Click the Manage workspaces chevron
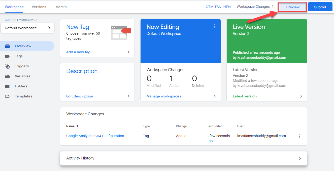Viewport: 334px width, 171px height. click(215, 96)
